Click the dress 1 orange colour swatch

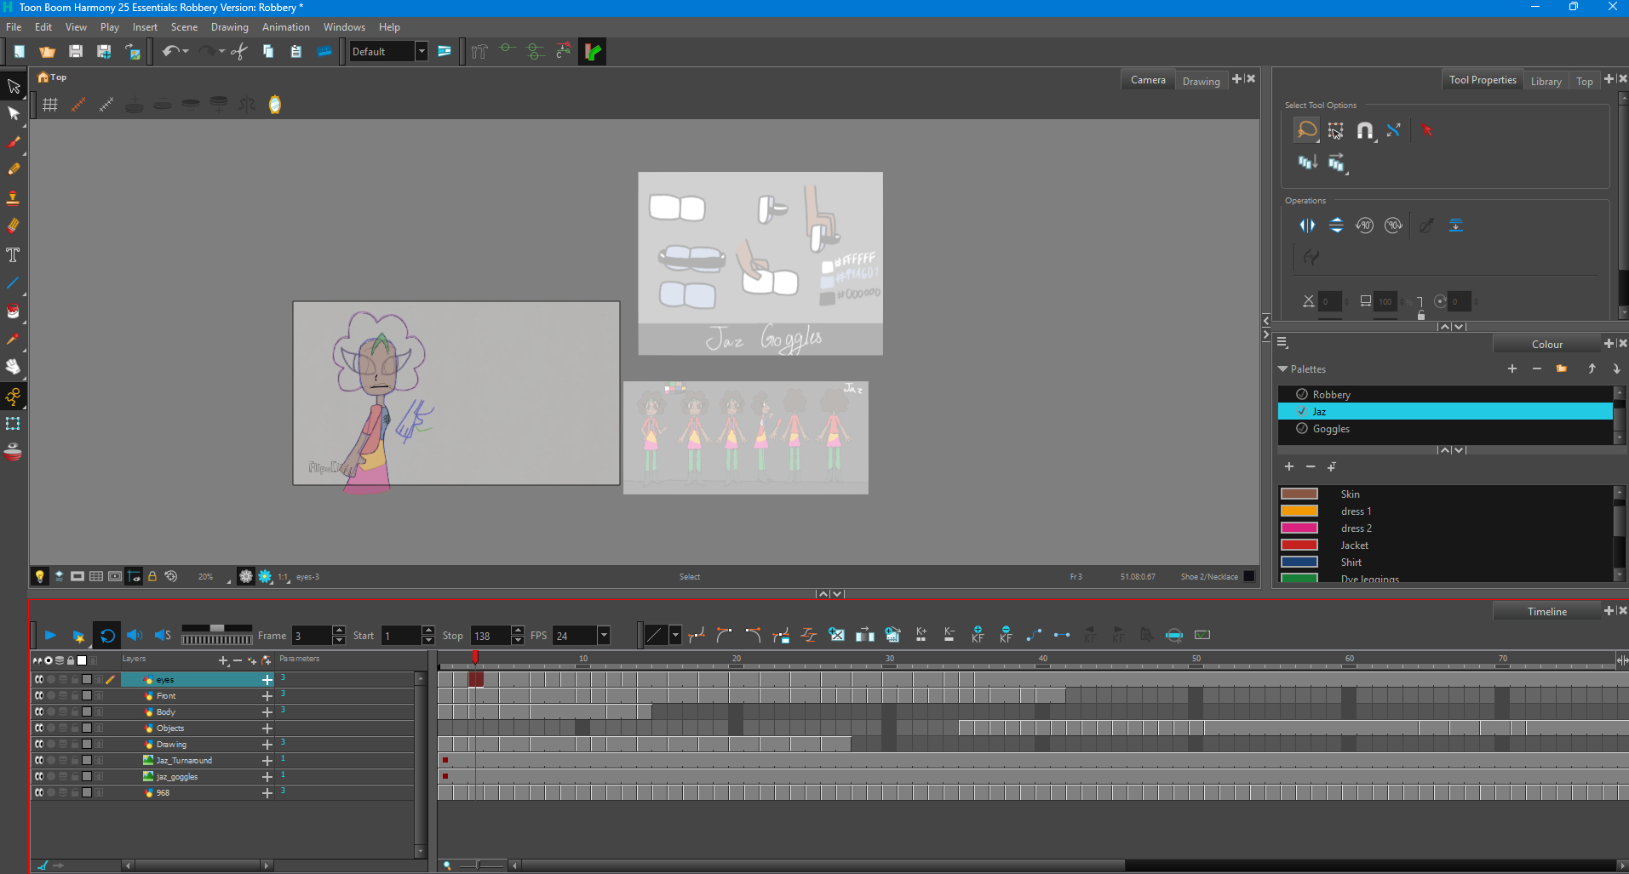[1299, 511]
